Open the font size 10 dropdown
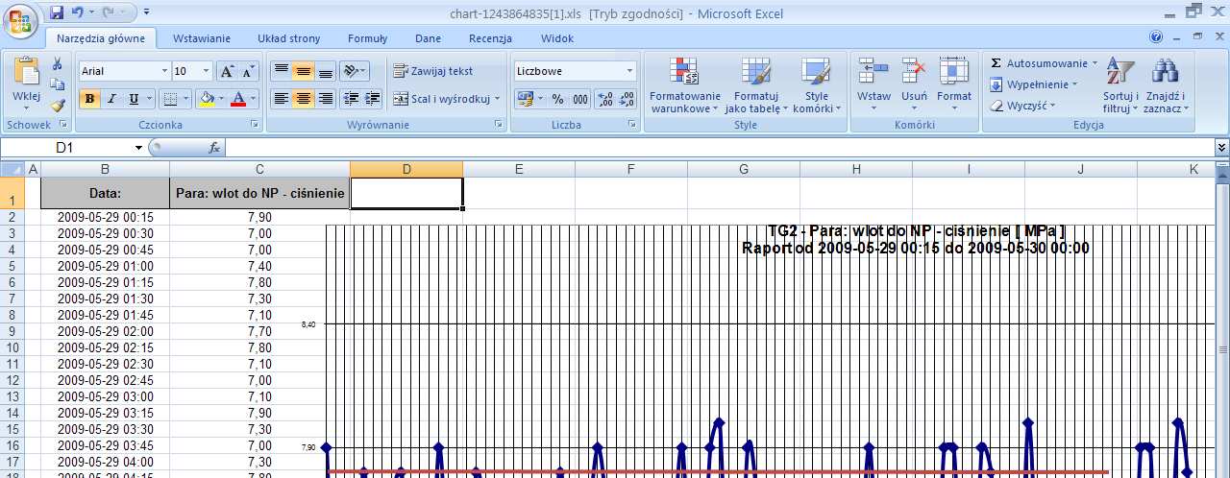This screenshot has width=1230, height=478. click(207, 71)
